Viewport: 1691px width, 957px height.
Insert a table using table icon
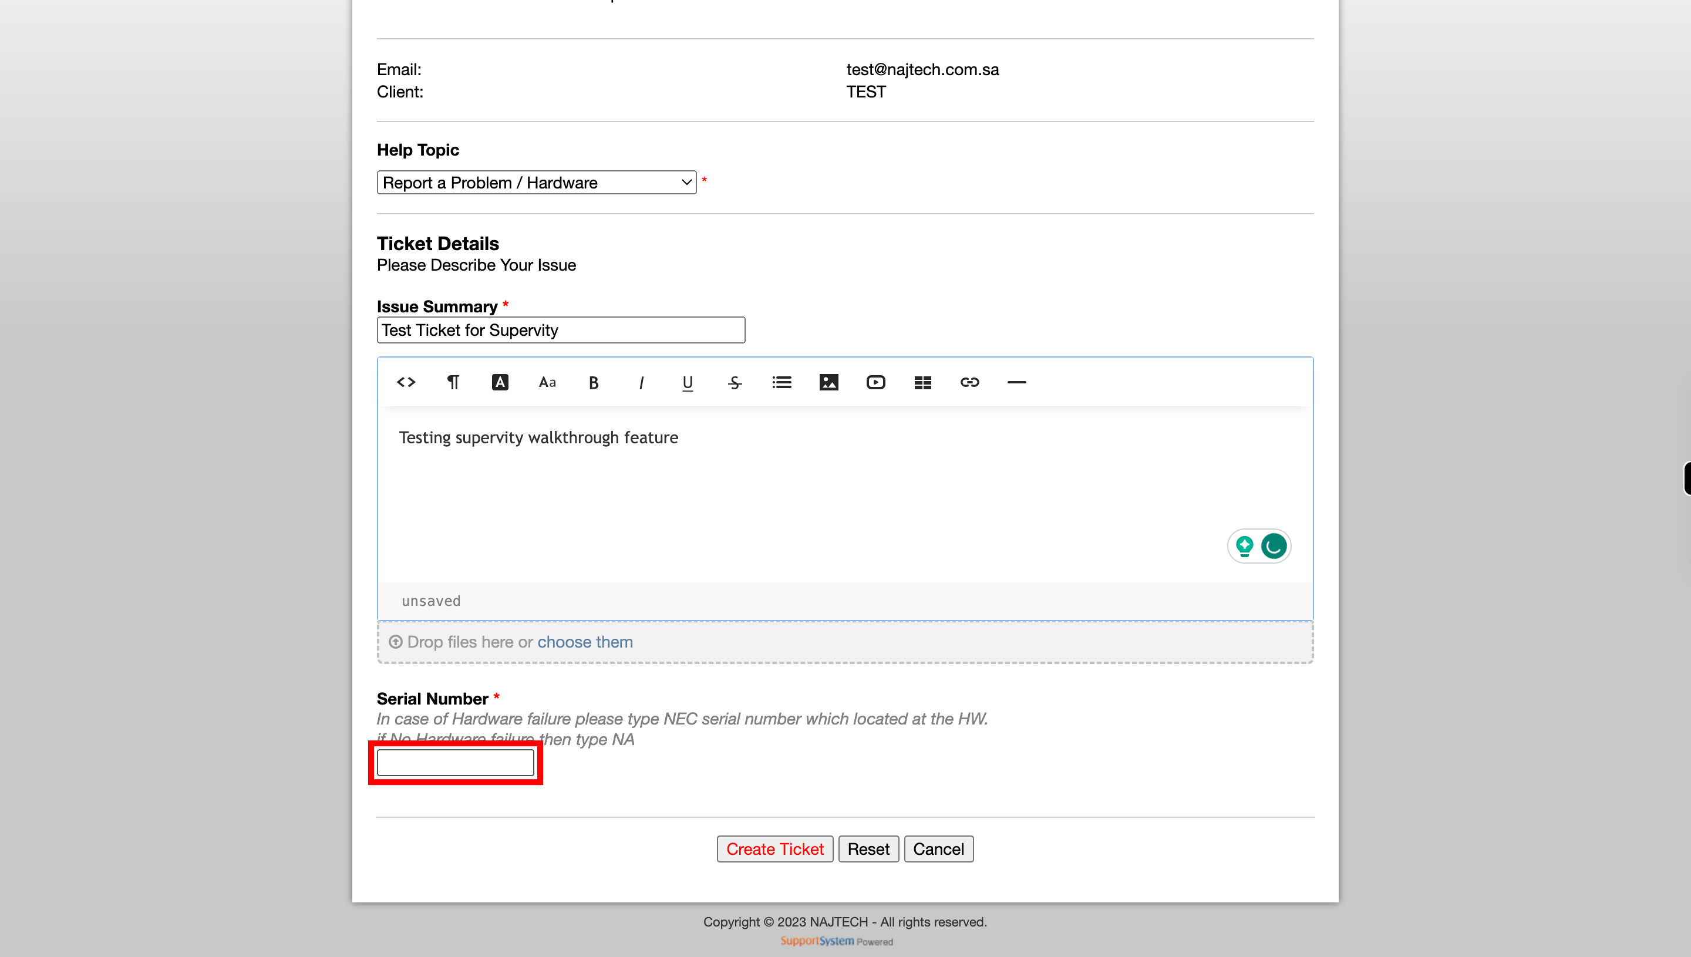click(922, 382)
